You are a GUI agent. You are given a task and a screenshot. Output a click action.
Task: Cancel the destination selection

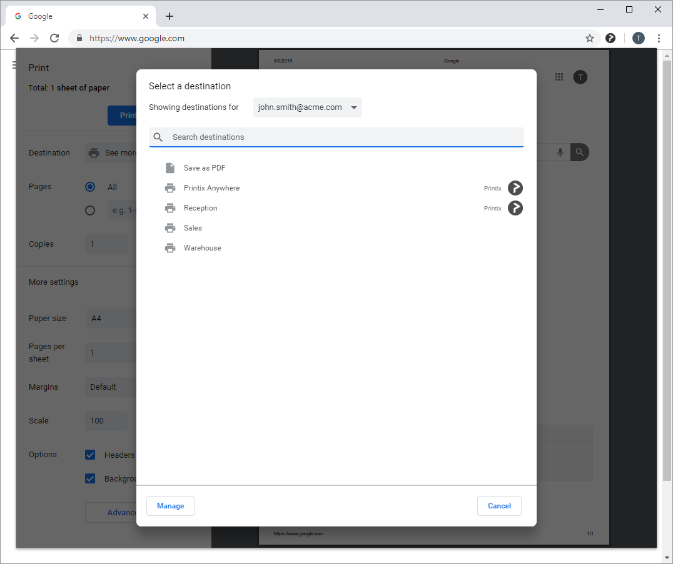(499, 506)
